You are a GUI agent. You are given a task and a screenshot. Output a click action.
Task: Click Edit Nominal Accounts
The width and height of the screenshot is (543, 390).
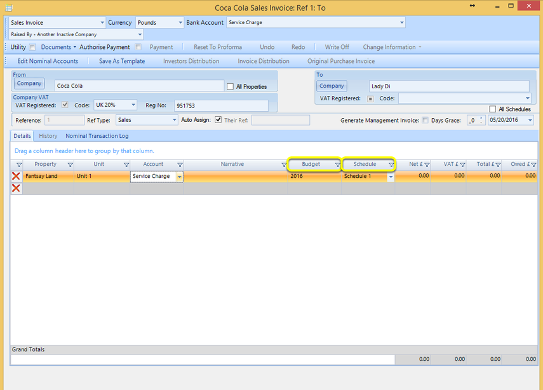point(48,61)
